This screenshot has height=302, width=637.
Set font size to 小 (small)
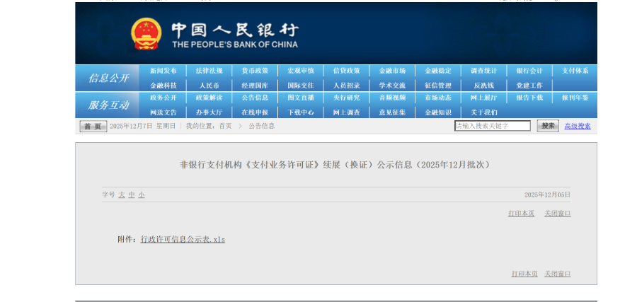pyautogui.click(x=142, y=194)
